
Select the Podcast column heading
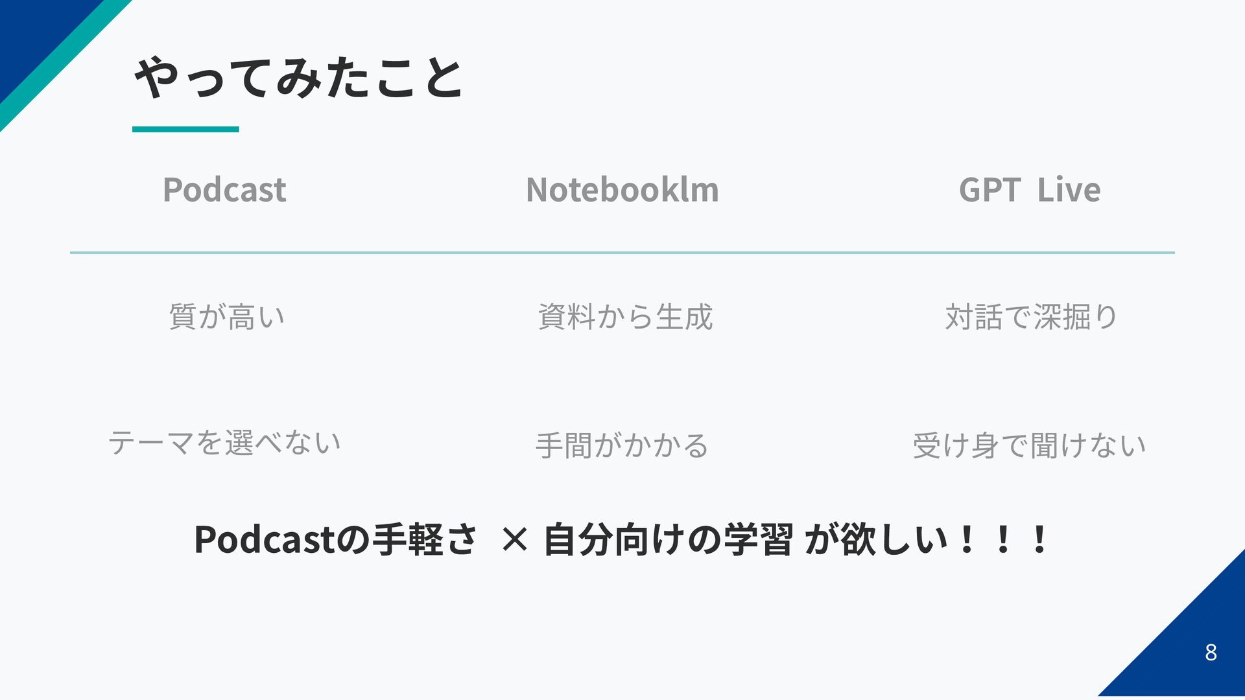pyautogui.click(x=224, y=190)
